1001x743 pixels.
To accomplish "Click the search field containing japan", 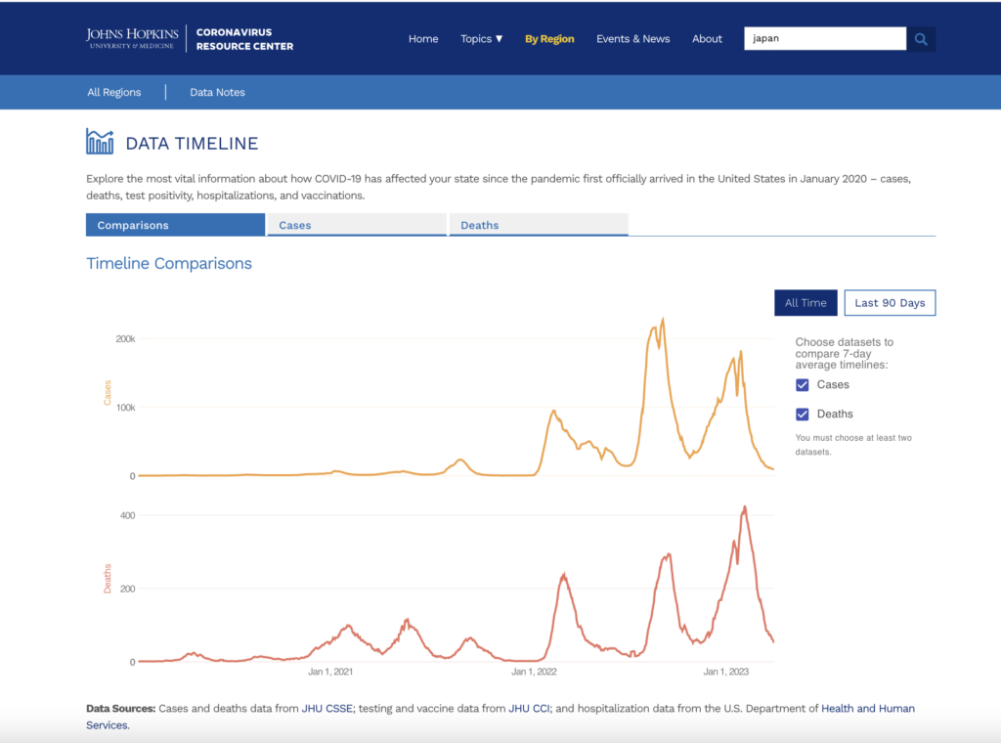I will [824, 39].
